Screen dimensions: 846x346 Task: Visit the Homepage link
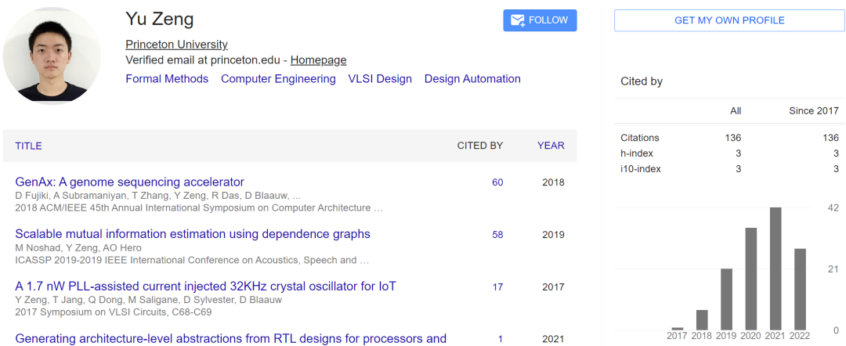(x=318, y=60)
